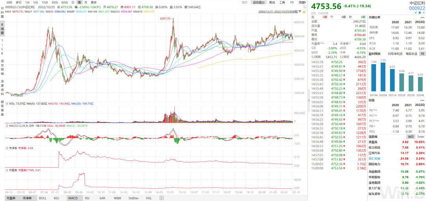Image resolution: width=426 pixels, height=201 pixels.
Task: Select the 5分 minute period
Action: (x=35, y=2)
